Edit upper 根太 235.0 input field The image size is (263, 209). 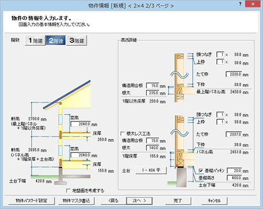(x=153, y=93)
